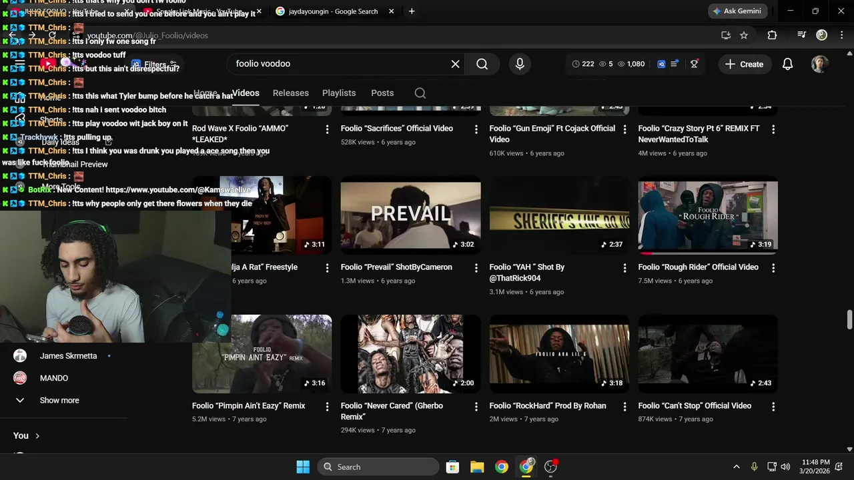854x480 pixels.
Task: Open options for Foolio Rough Rider video
Action: point(773,268)
